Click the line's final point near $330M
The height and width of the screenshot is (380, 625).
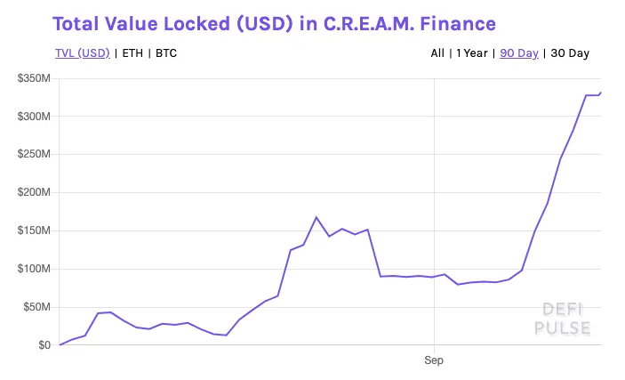600,93
